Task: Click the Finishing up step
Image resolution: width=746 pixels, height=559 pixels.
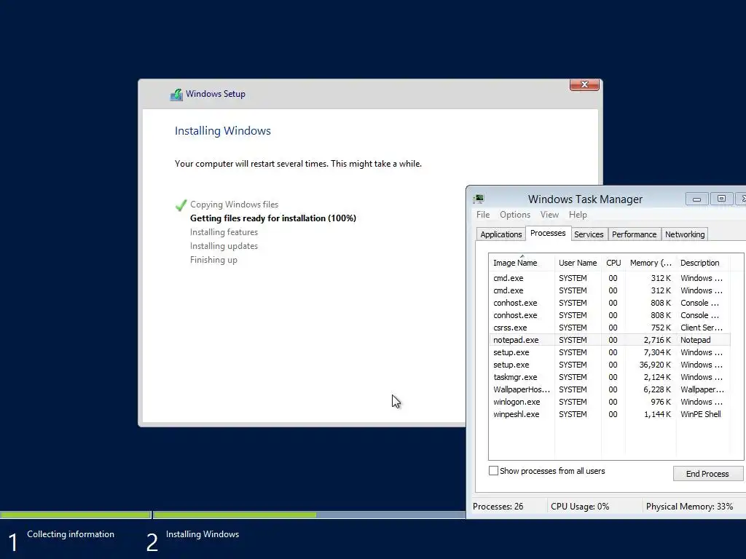Action: pos(213,260)
